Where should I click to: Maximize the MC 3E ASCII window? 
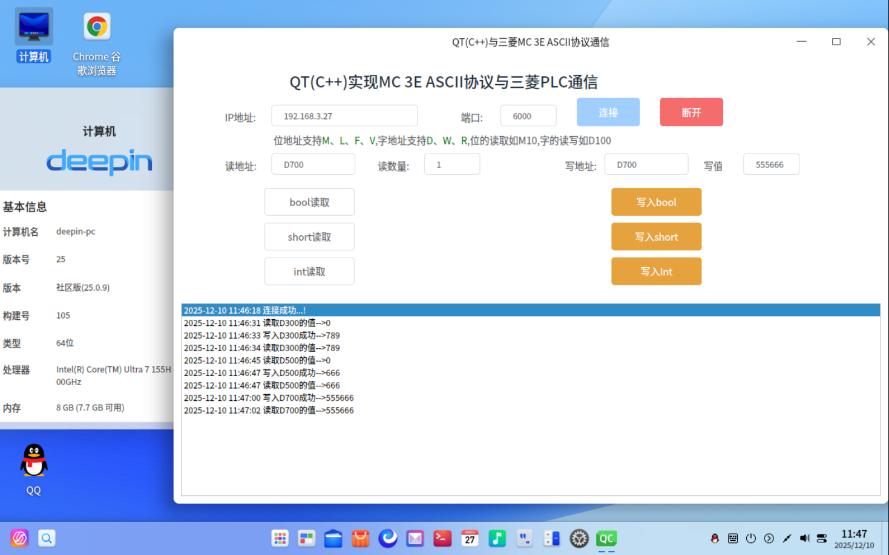click(x=836, y=42)
